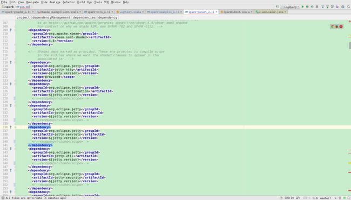The image size is (351, 200).
Task: Click the gutter arrow icon on line 324
Action: pos(10,84)
